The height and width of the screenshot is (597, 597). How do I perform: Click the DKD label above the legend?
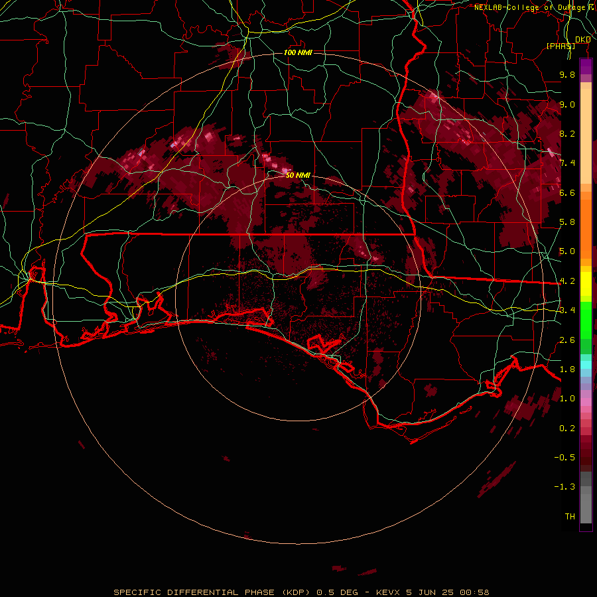click(x=583, y=40)
